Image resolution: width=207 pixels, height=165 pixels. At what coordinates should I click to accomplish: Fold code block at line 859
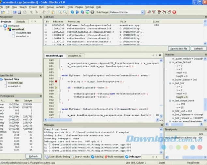pyautogui.click(x=60, y=91)
